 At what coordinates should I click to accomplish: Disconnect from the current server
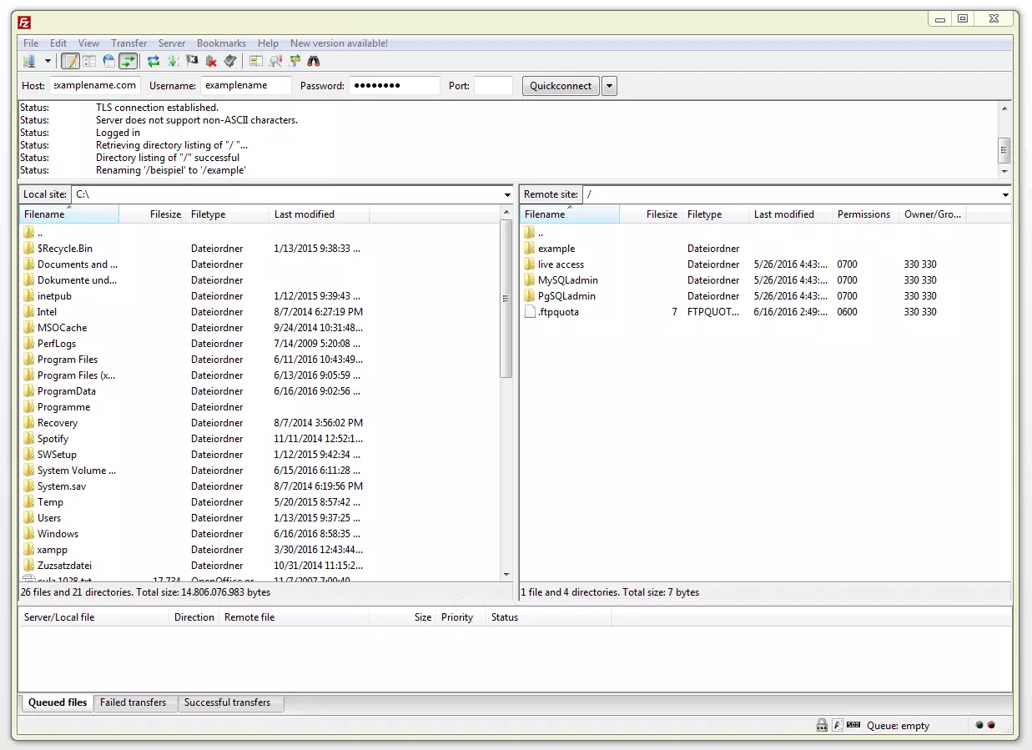coord(211,61)
